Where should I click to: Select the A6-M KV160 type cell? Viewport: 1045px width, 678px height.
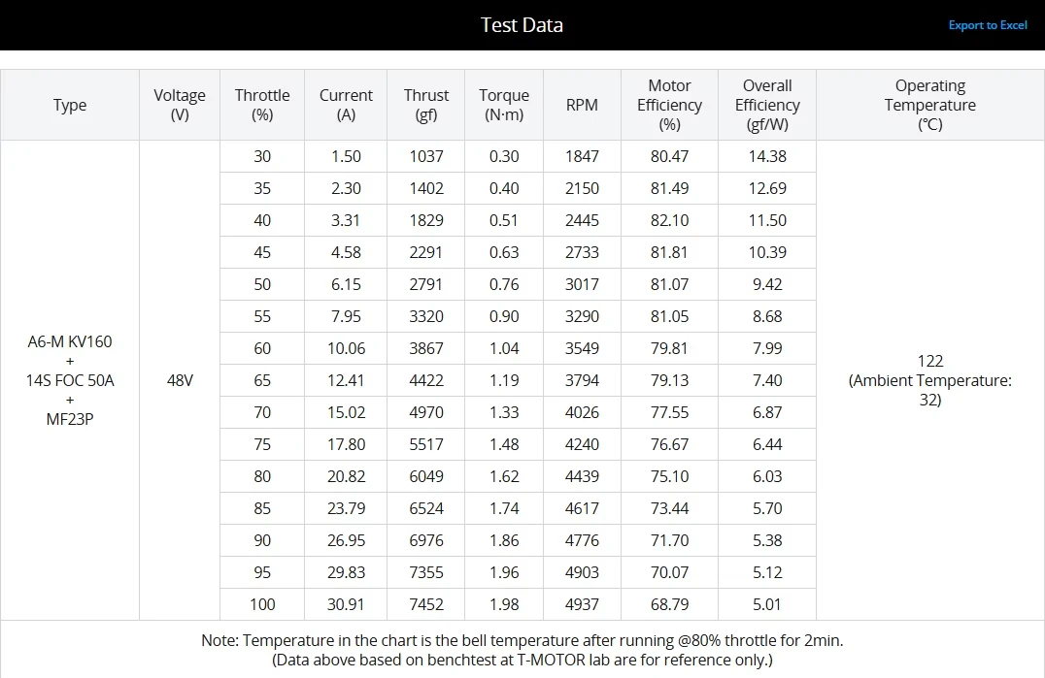(x=70, y=380)
